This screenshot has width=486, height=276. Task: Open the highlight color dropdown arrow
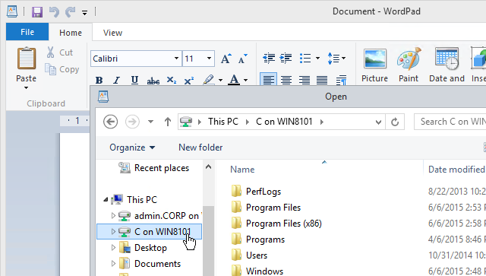pyautogui.click(x=220, y=81)
